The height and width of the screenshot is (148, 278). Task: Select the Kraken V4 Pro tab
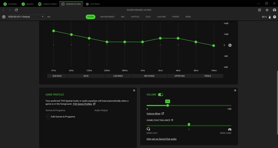71,4
